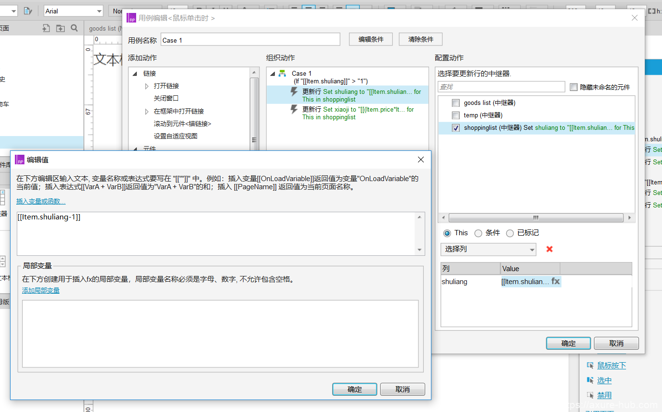Click the add page icon in pages panel
662x412 pixels.
coord(46,28)
